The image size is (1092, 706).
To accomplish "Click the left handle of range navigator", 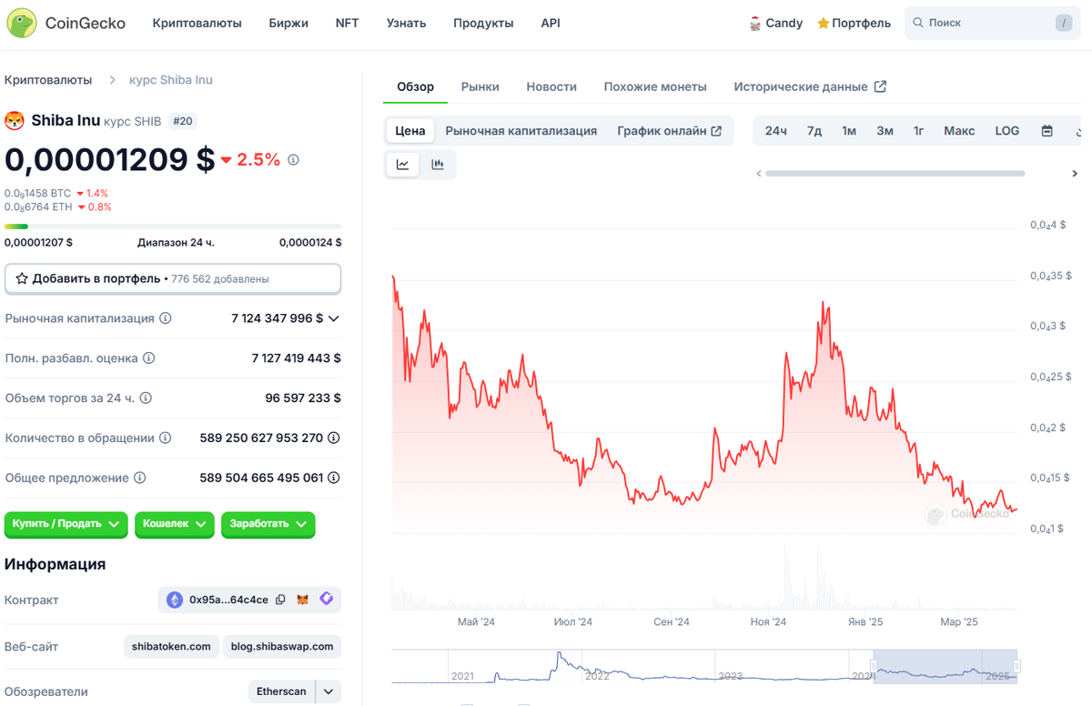I will [873, 666].
